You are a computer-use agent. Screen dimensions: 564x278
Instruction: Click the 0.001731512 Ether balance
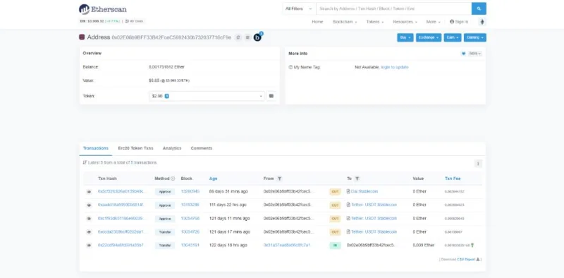click(166, 67)
